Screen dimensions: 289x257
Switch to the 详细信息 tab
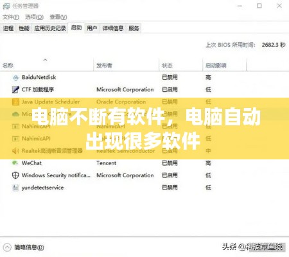113,28
